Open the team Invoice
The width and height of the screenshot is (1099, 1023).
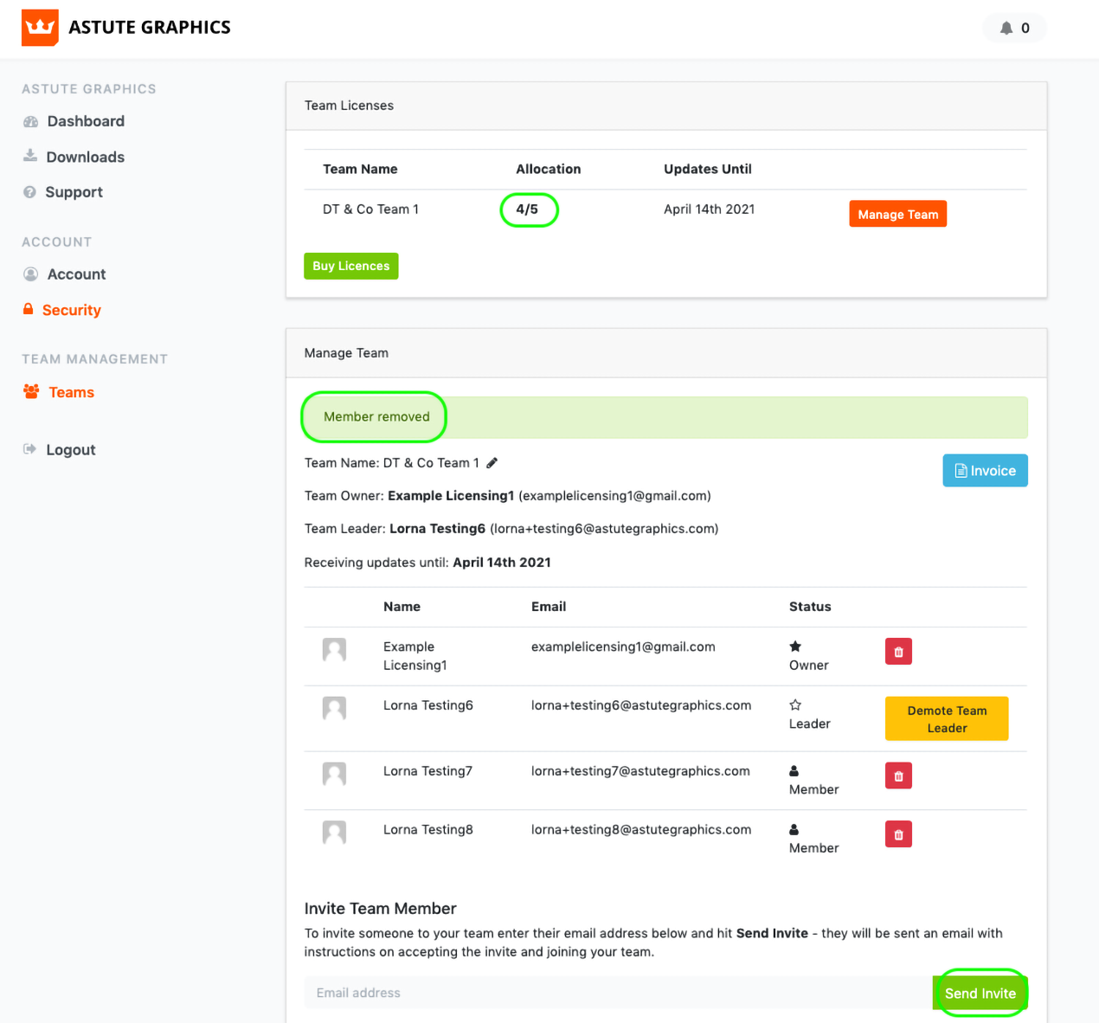click(x=985, y=471)
